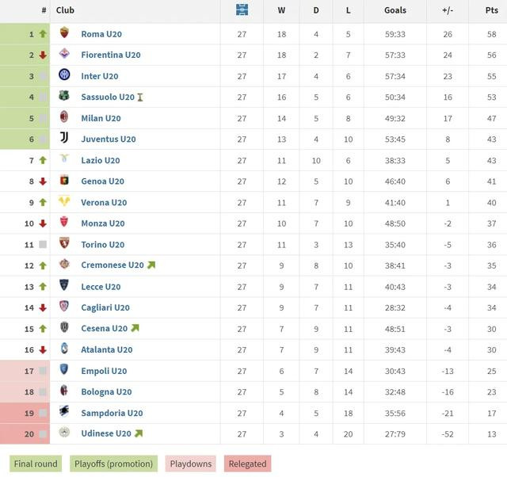Click the Inter U20 club crest
Screen dimensions: 507x477
point(64,74)
